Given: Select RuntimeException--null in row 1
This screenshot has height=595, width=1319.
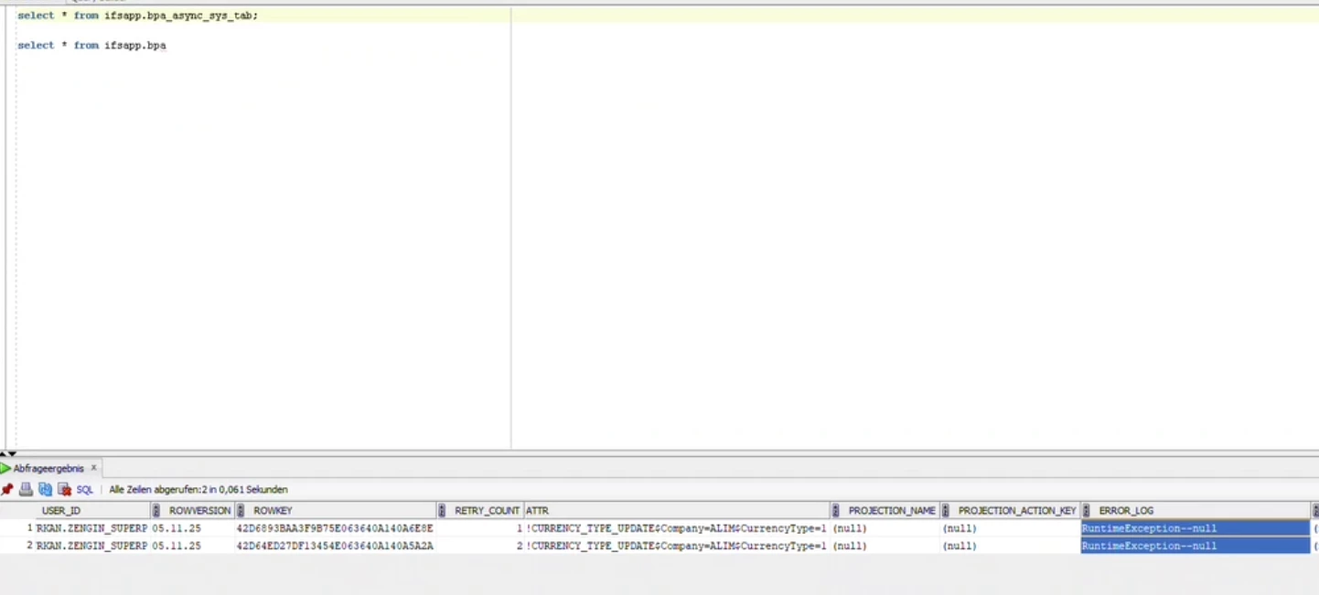Looking at the screenshot, I should click(x=1196, y=528).
